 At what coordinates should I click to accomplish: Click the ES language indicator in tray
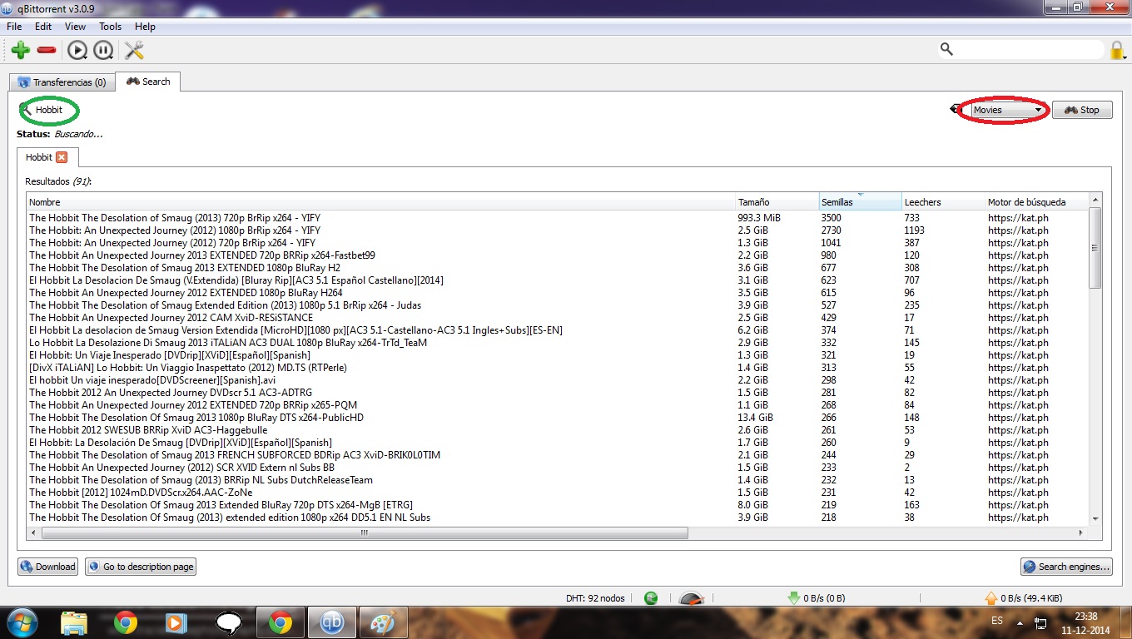(x=997, y=621)
